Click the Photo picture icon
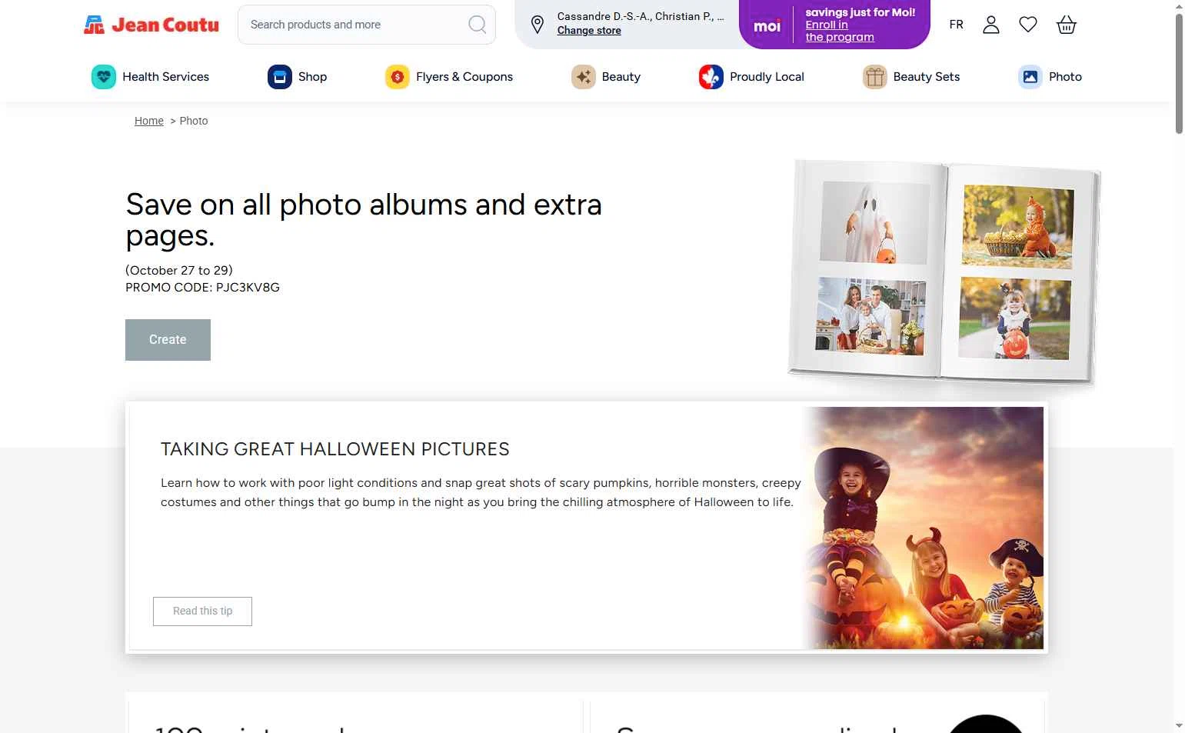This screenshot has width=1185, height=733. click(1030, 77)
